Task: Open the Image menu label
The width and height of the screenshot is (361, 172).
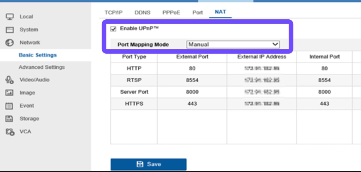Action: [27, 93]
